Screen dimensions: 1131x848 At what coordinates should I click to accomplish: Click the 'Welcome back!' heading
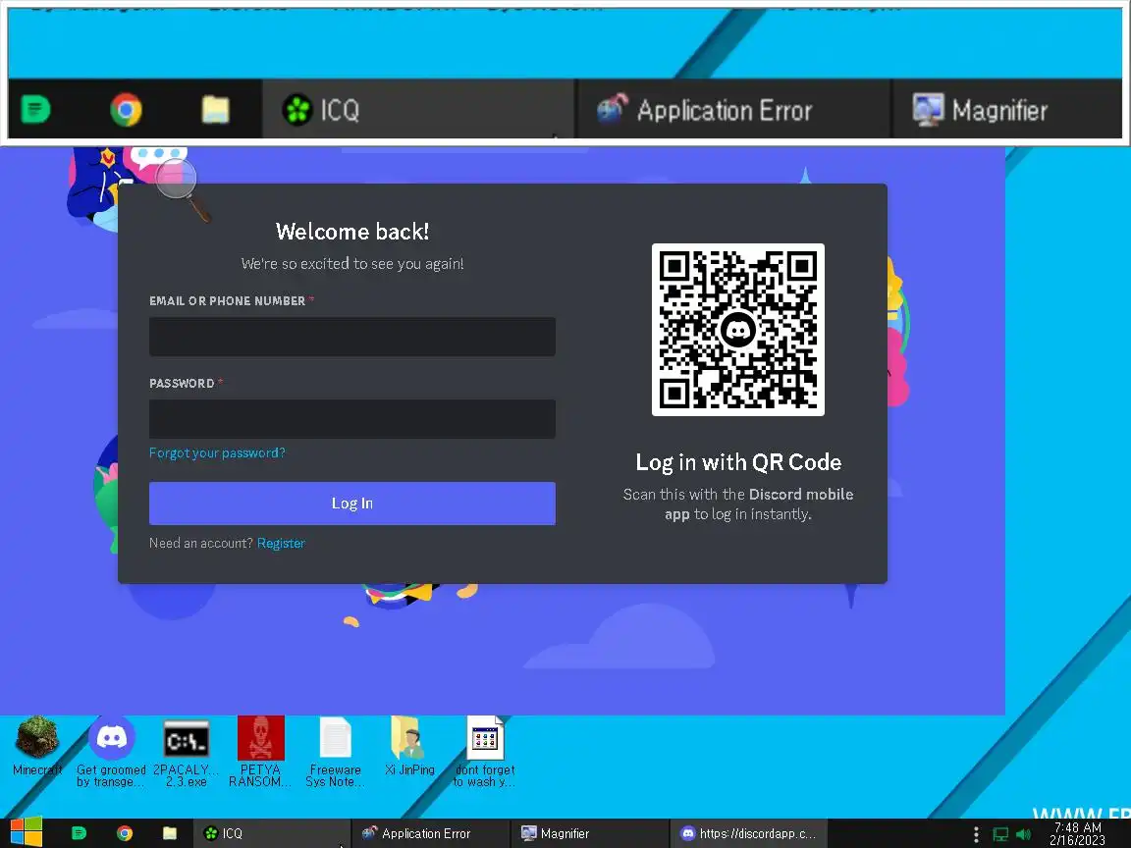(x=352, y=232)
